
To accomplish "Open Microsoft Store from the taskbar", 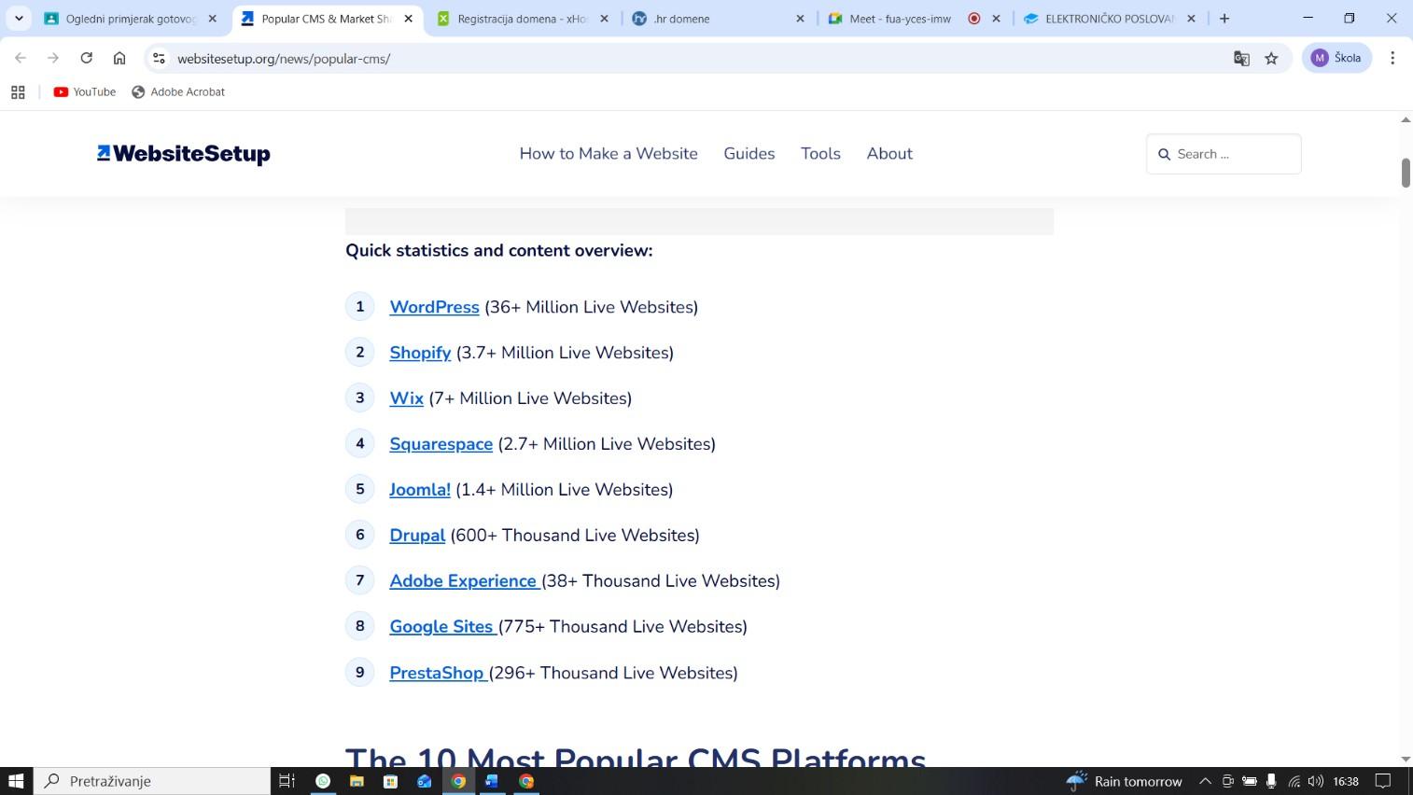I will pyautogui.click(x=390, y=781).
